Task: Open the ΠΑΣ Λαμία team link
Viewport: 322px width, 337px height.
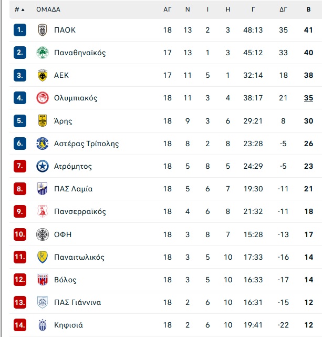Action: pos(73,189)
